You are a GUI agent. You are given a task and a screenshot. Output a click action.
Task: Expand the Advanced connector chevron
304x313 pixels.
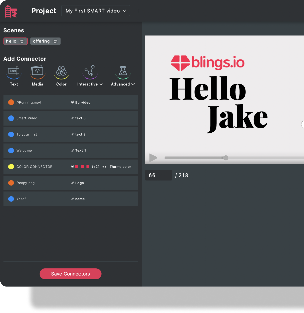point(133,84)
